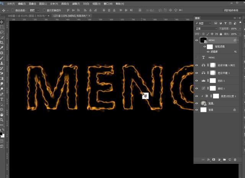Select the Crop tool

2,42
